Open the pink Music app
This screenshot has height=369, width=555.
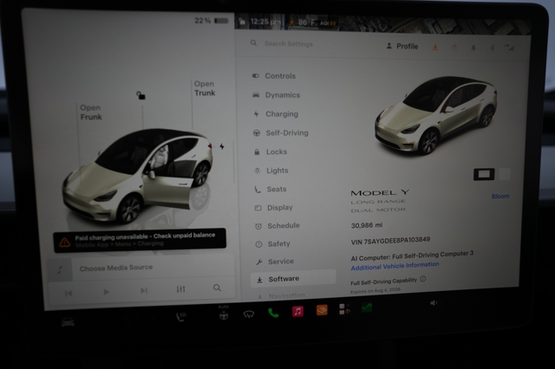click(x=297, y=311)
